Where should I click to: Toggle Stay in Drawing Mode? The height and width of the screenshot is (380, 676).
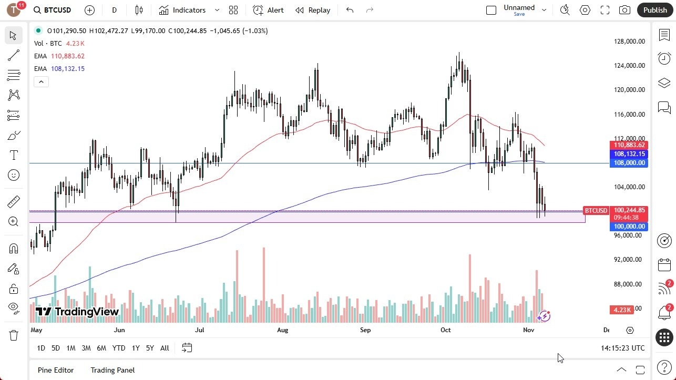pos(14,268)
